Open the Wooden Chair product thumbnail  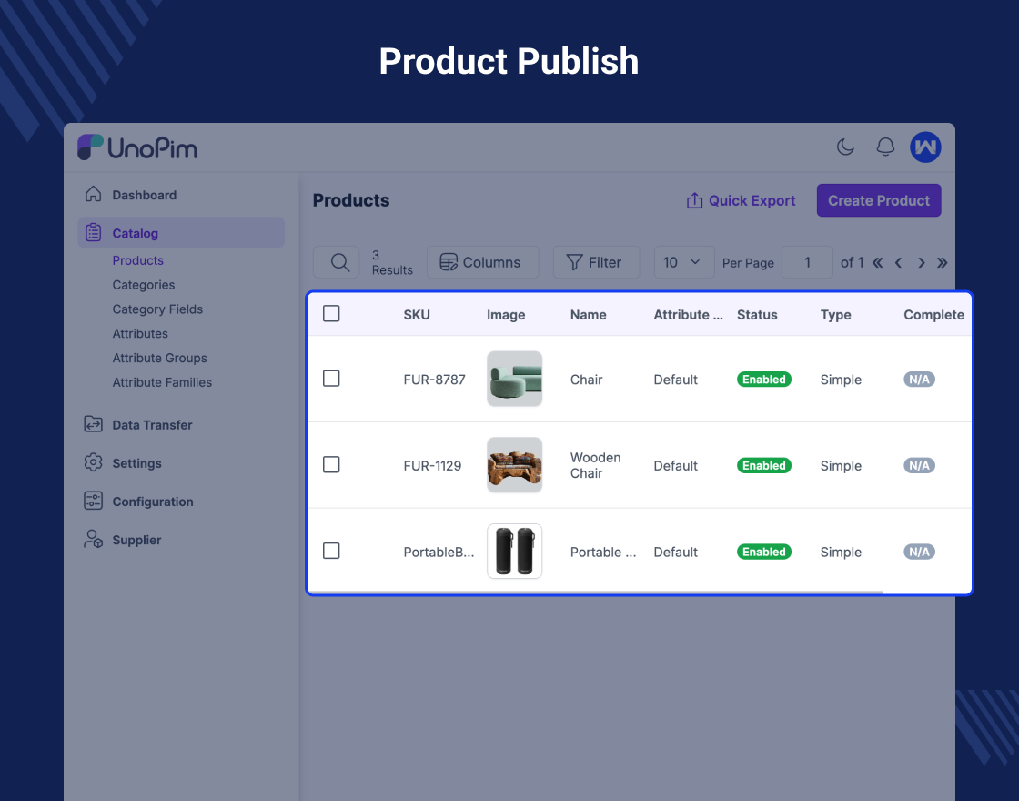click(x=514, y=465)
